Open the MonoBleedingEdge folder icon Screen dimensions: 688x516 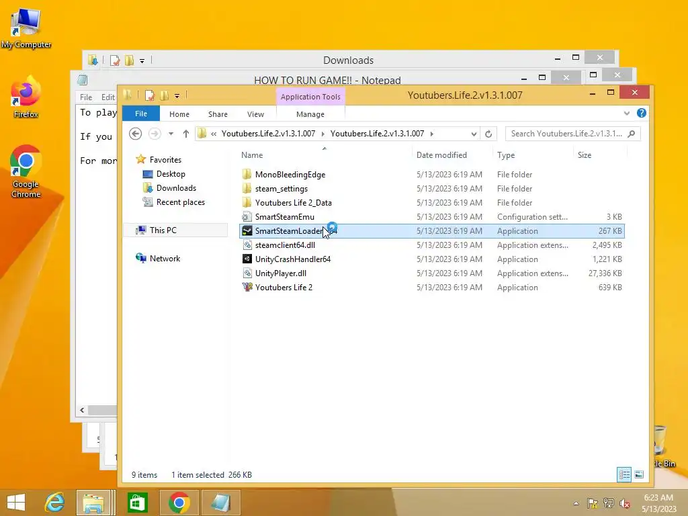[247, 174]
